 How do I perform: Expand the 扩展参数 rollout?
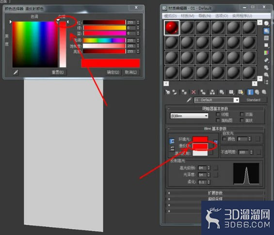tap(215, 193)
